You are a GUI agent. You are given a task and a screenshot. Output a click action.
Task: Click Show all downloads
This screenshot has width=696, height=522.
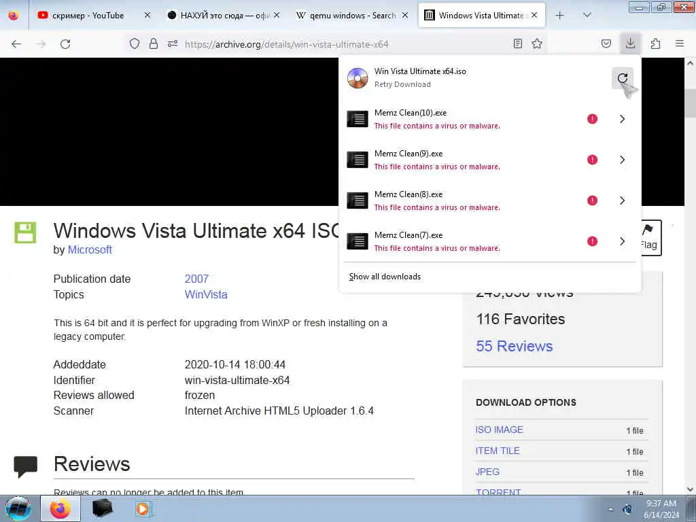point(385,277)
